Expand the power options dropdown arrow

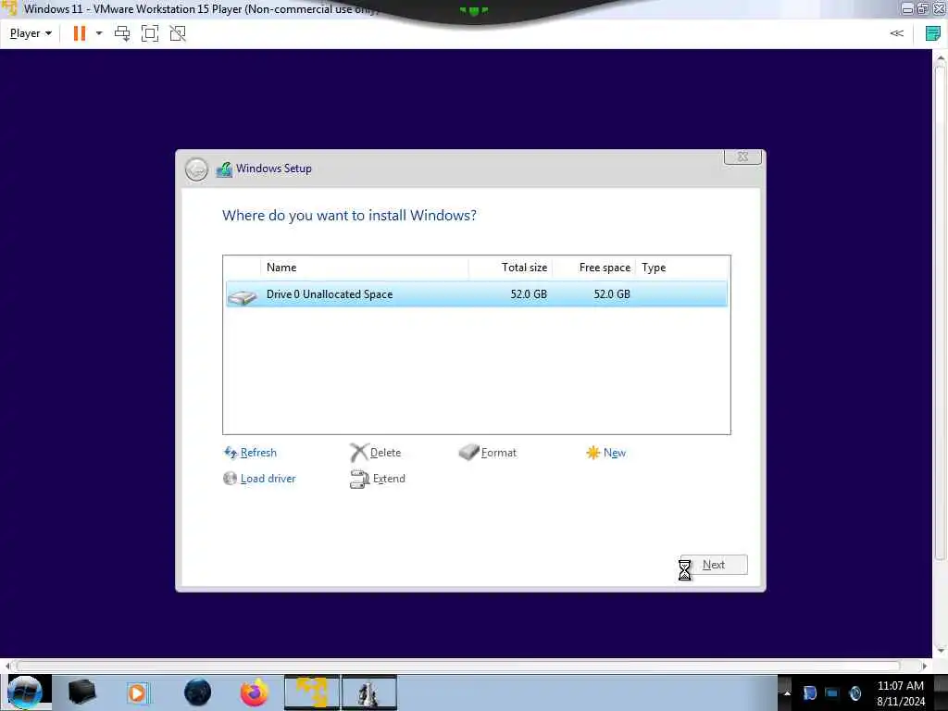99,33
